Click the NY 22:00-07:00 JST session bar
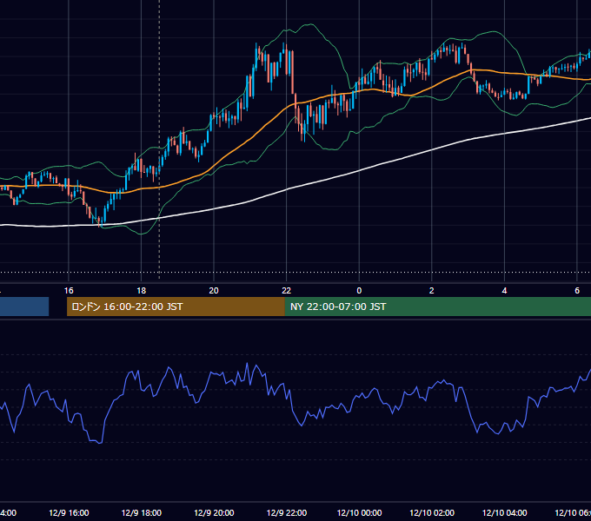591x521 pixels. click(x=437, y=307)
